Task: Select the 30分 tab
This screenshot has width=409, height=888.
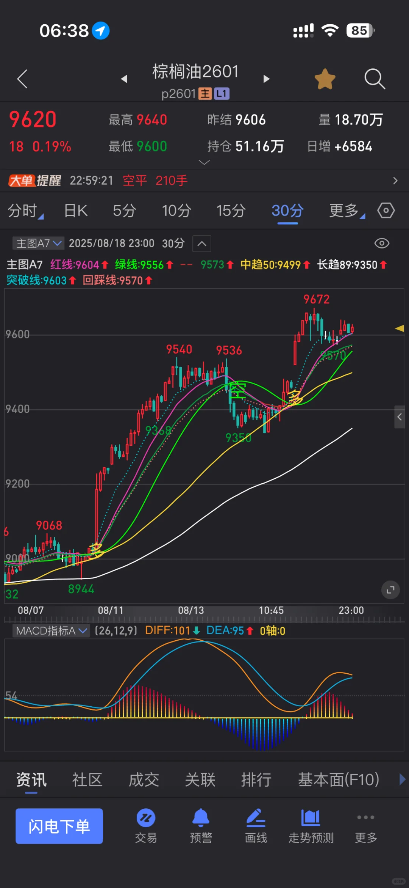Action: (287, 211)
